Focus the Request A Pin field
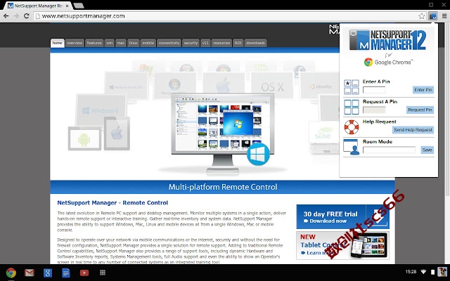 coord(374,110)
